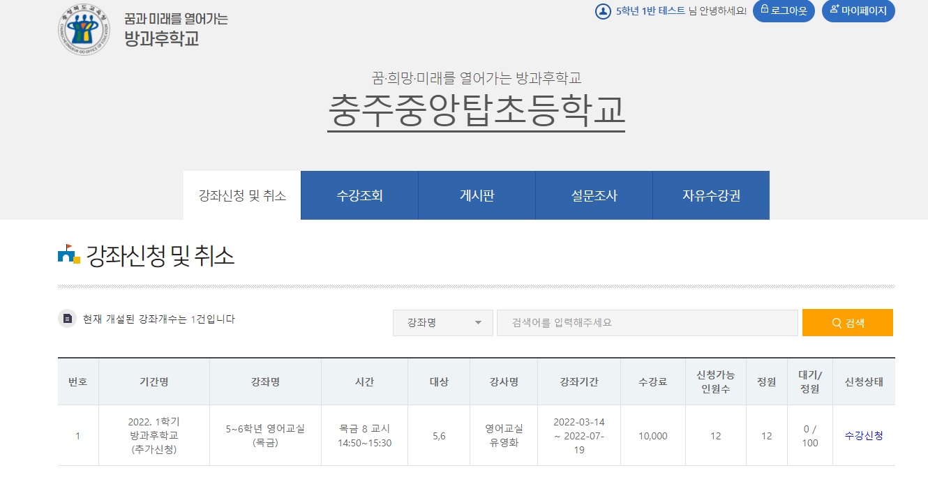Click the 강사명 column header
This screenshot has height=491, width=928.
coord(504,382)
